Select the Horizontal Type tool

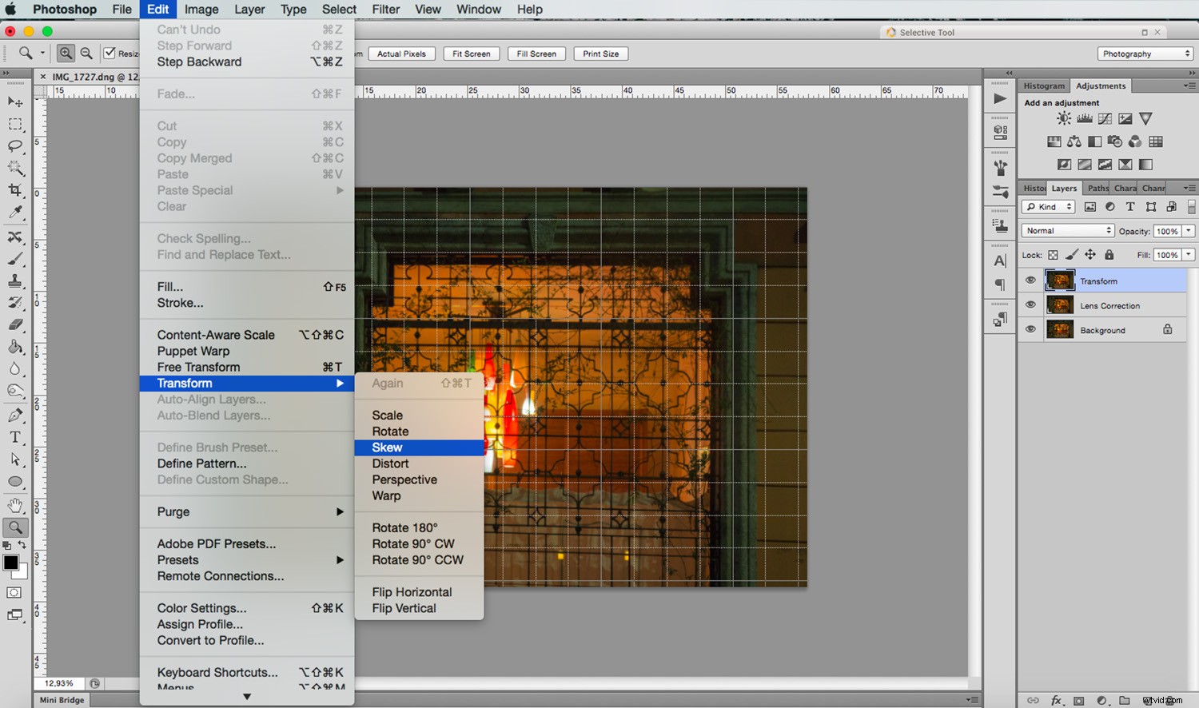point(14,437)
